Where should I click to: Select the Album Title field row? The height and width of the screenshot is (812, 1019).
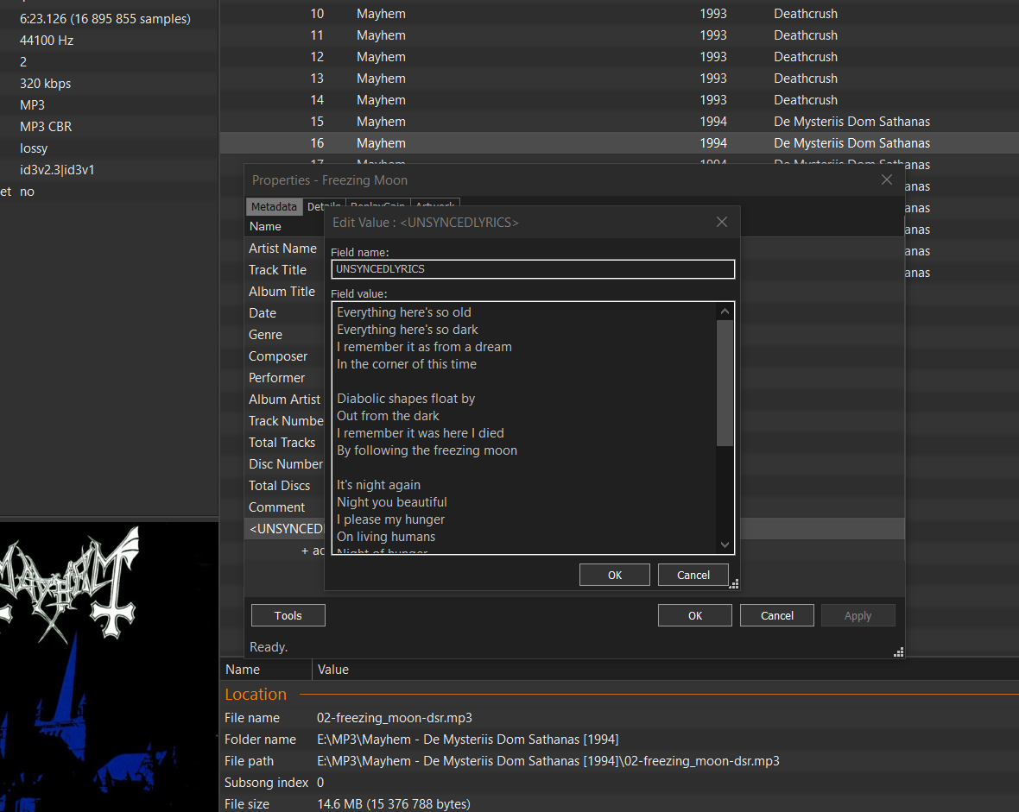click(x=285, y=291)
